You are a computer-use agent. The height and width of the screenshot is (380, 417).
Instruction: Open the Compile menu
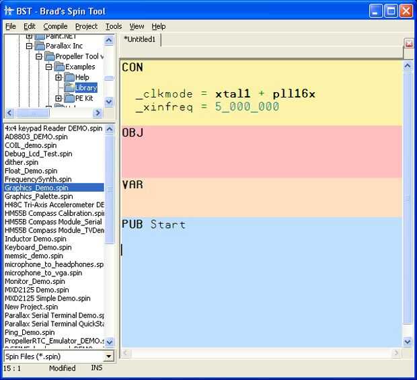tap(55, 26)
